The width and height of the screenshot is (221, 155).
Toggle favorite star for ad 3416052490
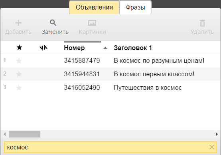[x=19, y=88]
